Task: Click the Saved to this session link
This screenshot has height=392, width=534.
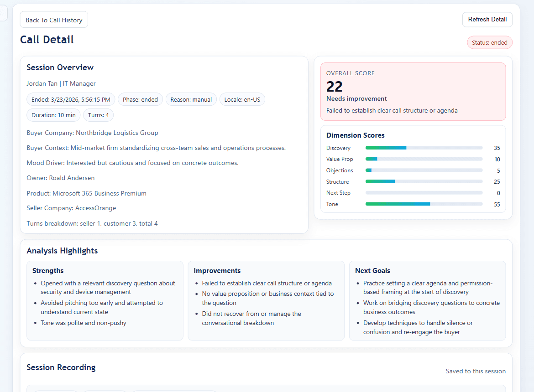Action: (x=476, y=371)
